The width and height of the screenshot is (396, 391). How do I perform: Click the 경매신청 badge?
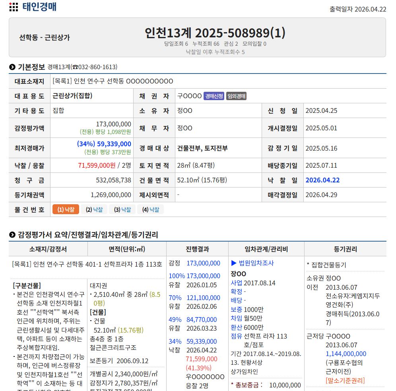(214, 96)
